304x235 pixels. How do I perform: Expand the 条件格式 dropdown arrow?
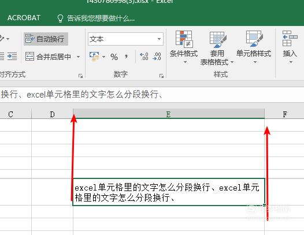coord(185,62)
